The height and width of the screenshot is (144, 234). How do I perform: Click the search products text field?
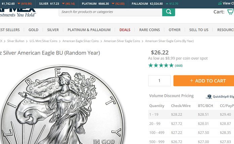(110, 12)
